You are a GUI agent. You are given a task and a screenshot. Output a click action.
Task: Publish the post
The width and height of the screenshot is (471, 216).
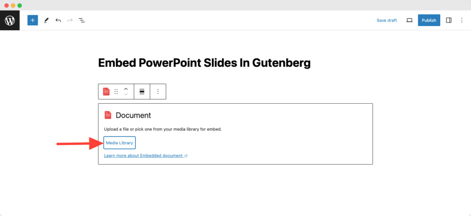pyautogui.click(x=429, y=20)
